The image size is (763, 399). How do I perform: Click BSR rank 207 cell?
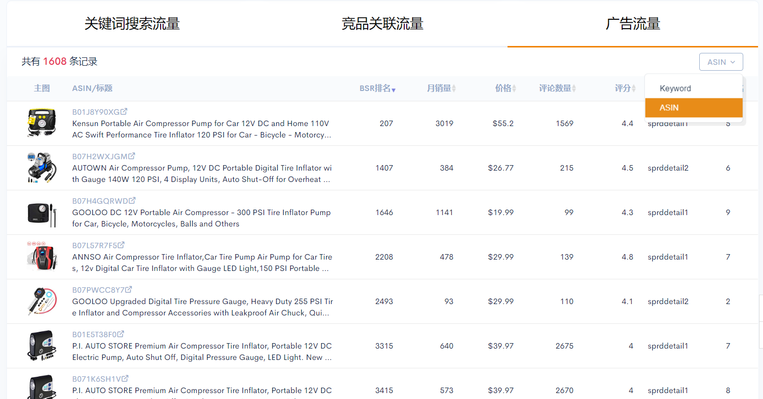point(386,124)
